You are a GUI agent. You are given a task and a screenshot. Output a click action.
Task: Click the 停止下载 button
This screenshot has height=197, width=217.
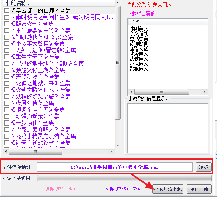(x=199, y=189)
